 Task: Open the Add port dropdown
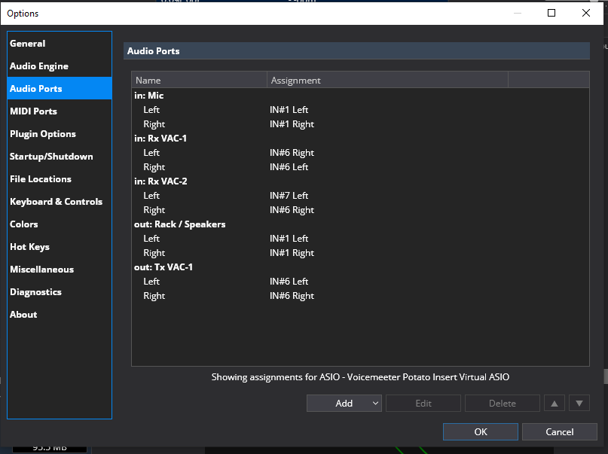tap(344, 404)
